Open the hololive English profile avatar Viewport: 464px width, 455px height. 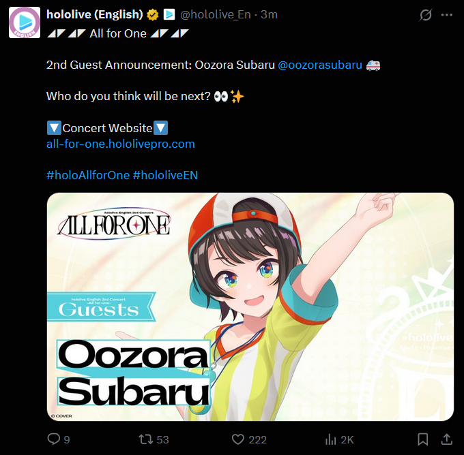[25, 22]
